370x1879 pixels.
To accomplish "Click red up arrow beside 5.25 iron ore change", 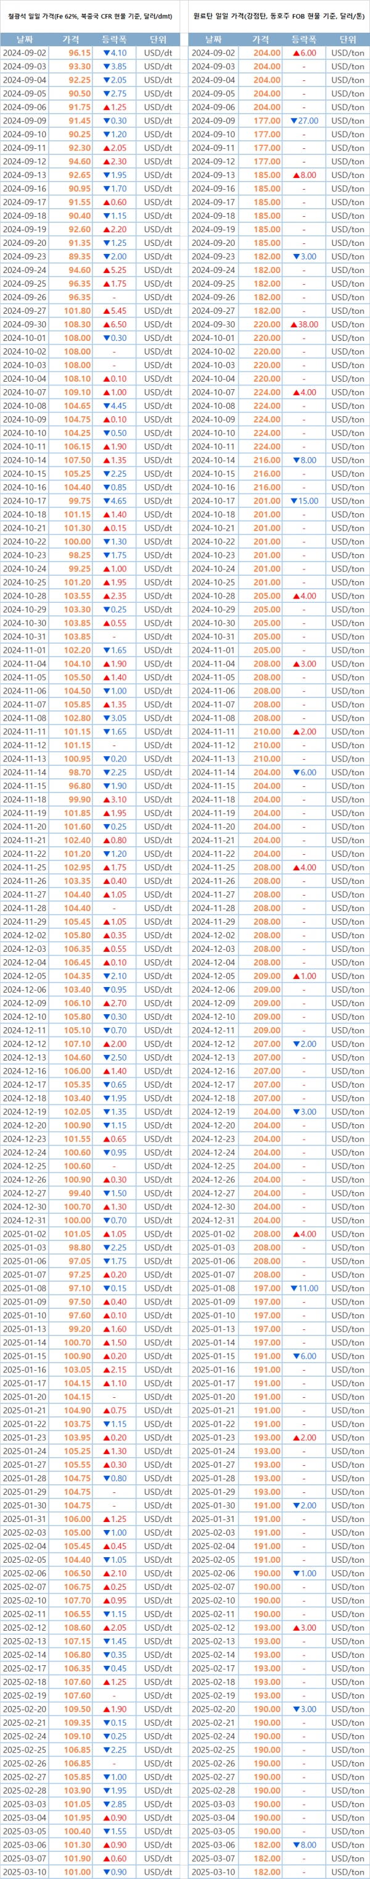I will pyautogui.click(x=106, y=270).
